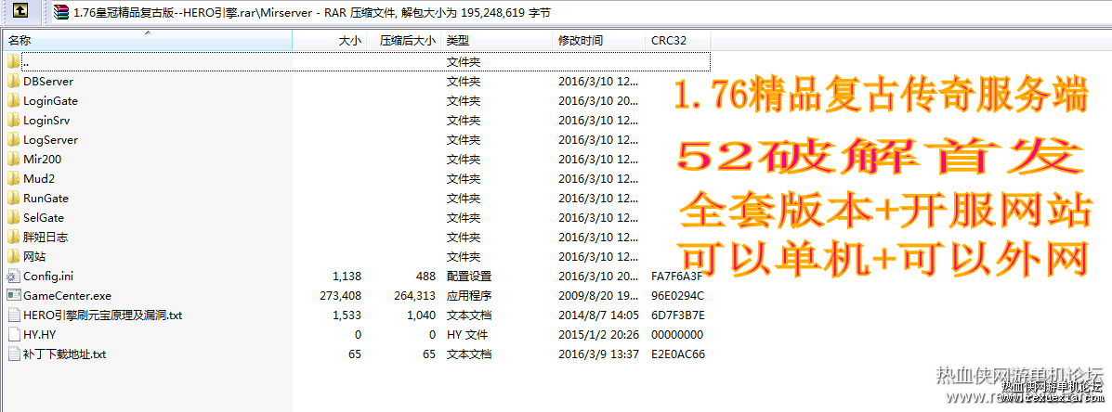
Task: Select the 补丁下载地址.txt file icon
Action: tap(14, 354)
